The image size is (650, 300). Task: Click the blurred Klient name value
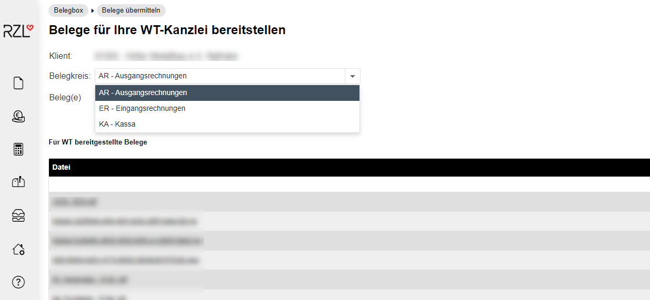pos(166,56)
